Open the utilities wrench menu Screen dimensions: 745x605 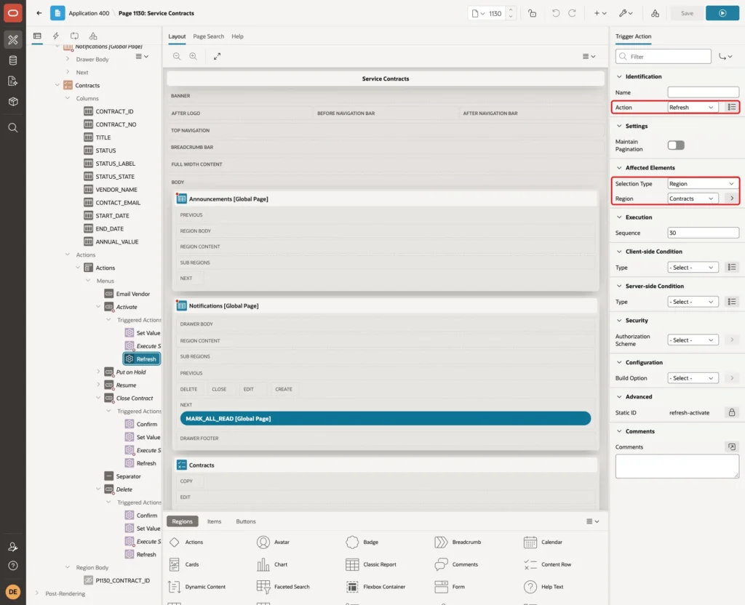point(625,13)
